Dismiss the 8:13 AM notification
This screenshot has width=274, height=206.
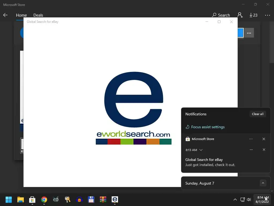264,150
